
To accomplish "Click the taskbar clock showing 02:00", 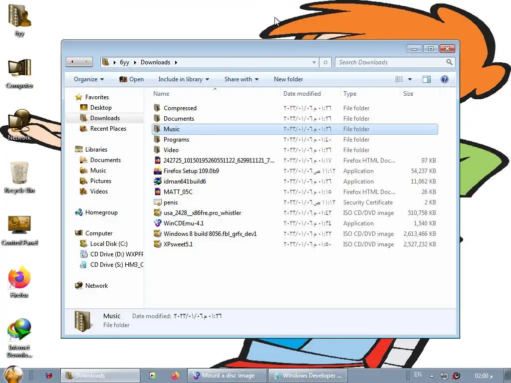I will (484, 376).
